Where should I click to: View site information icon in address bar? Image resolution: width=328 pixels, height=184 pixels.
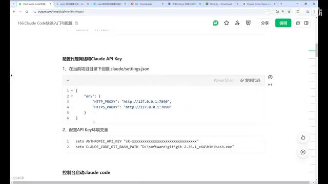34,12
